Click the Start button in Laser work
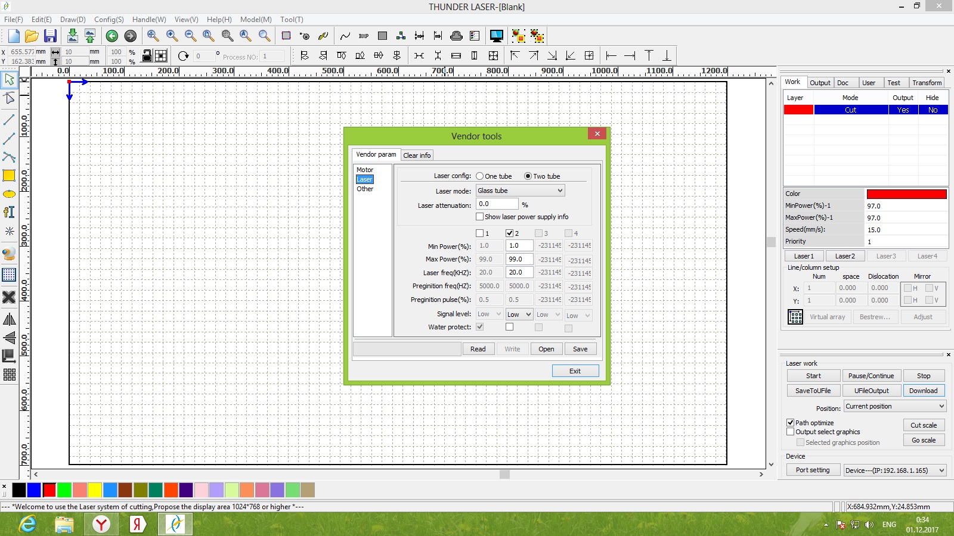The width and height of the screenshot is (954, 536). coord(814,376)
